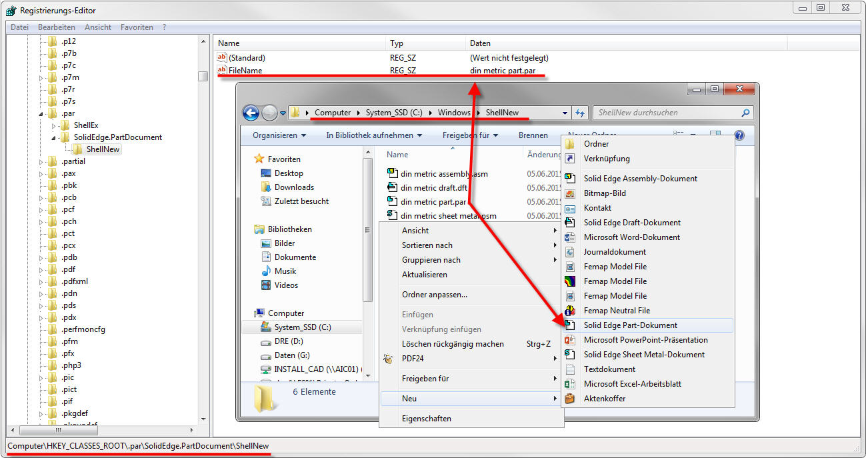The height and width of the screenshot is (458, 866).
Task: Click the Microsoft PowerPoint-Präsentation icon
Action: click(x=570, y=340)
